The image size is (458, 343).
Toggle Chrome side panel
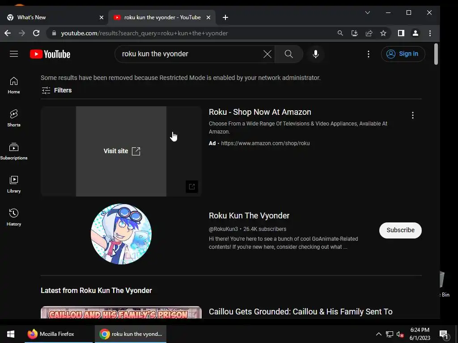401,33
